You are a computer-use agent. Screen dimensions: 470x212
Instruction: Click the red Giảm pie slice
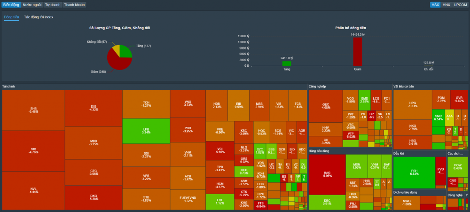tap(118, 62)
